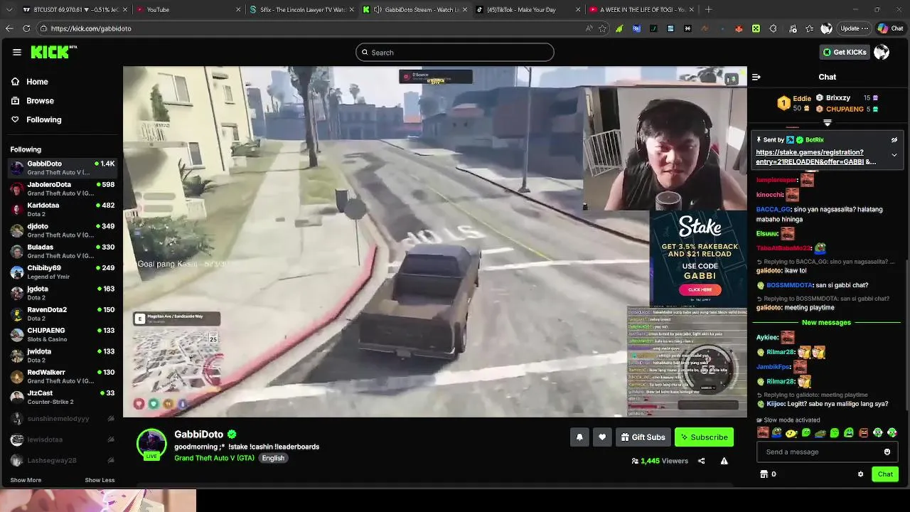Follow the channel with heart button
The image size is (910, 512).
602,437
